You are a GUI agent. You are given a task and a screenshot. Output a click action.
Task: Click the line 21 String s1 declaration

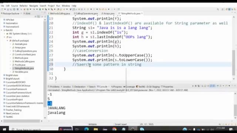112,28
